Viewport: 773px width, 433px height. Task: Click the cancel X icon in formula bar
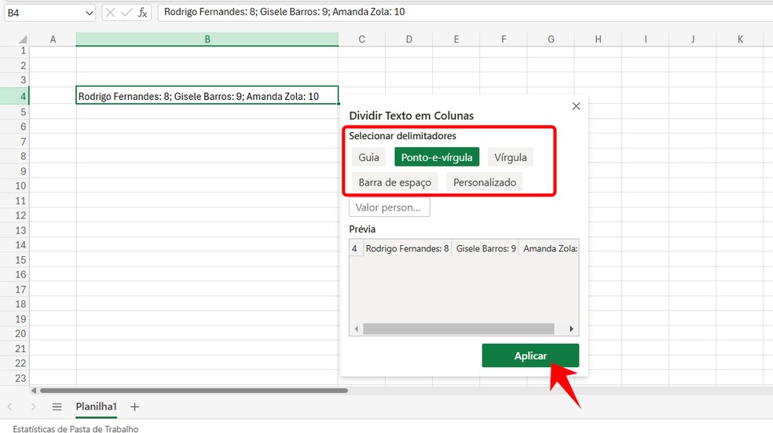point(111,13)
